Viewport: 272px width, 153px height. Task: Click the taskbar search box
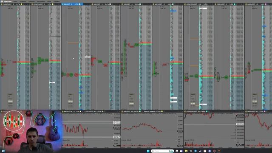pyautogui.click(x=162, y=151)
